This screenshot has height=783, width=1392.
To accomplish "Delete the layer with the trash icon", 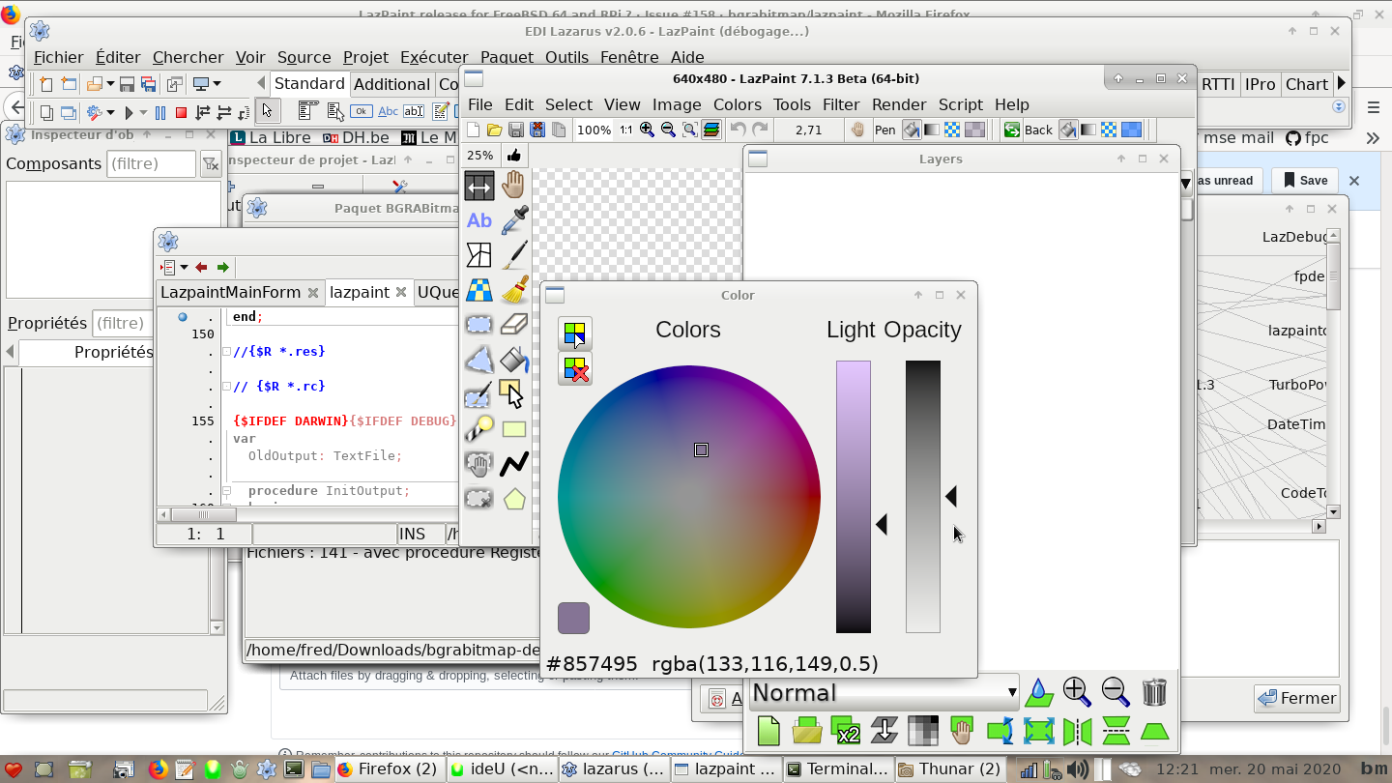I will click(1152, 689).
